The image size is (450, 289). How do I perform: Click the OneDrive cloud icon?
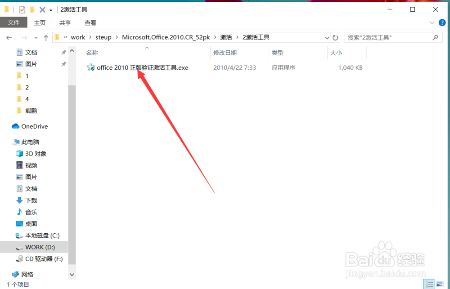pyautogui.click(x=15, y=126)
